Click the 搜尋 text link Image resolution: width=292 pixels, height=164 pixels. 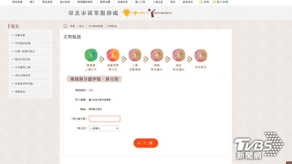206,2
